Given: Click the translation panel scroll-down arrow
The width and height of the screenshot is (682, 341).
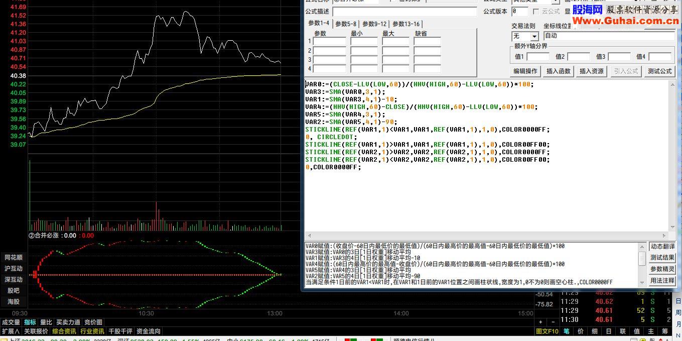Looking at the screenshot, I should [642, 282].
